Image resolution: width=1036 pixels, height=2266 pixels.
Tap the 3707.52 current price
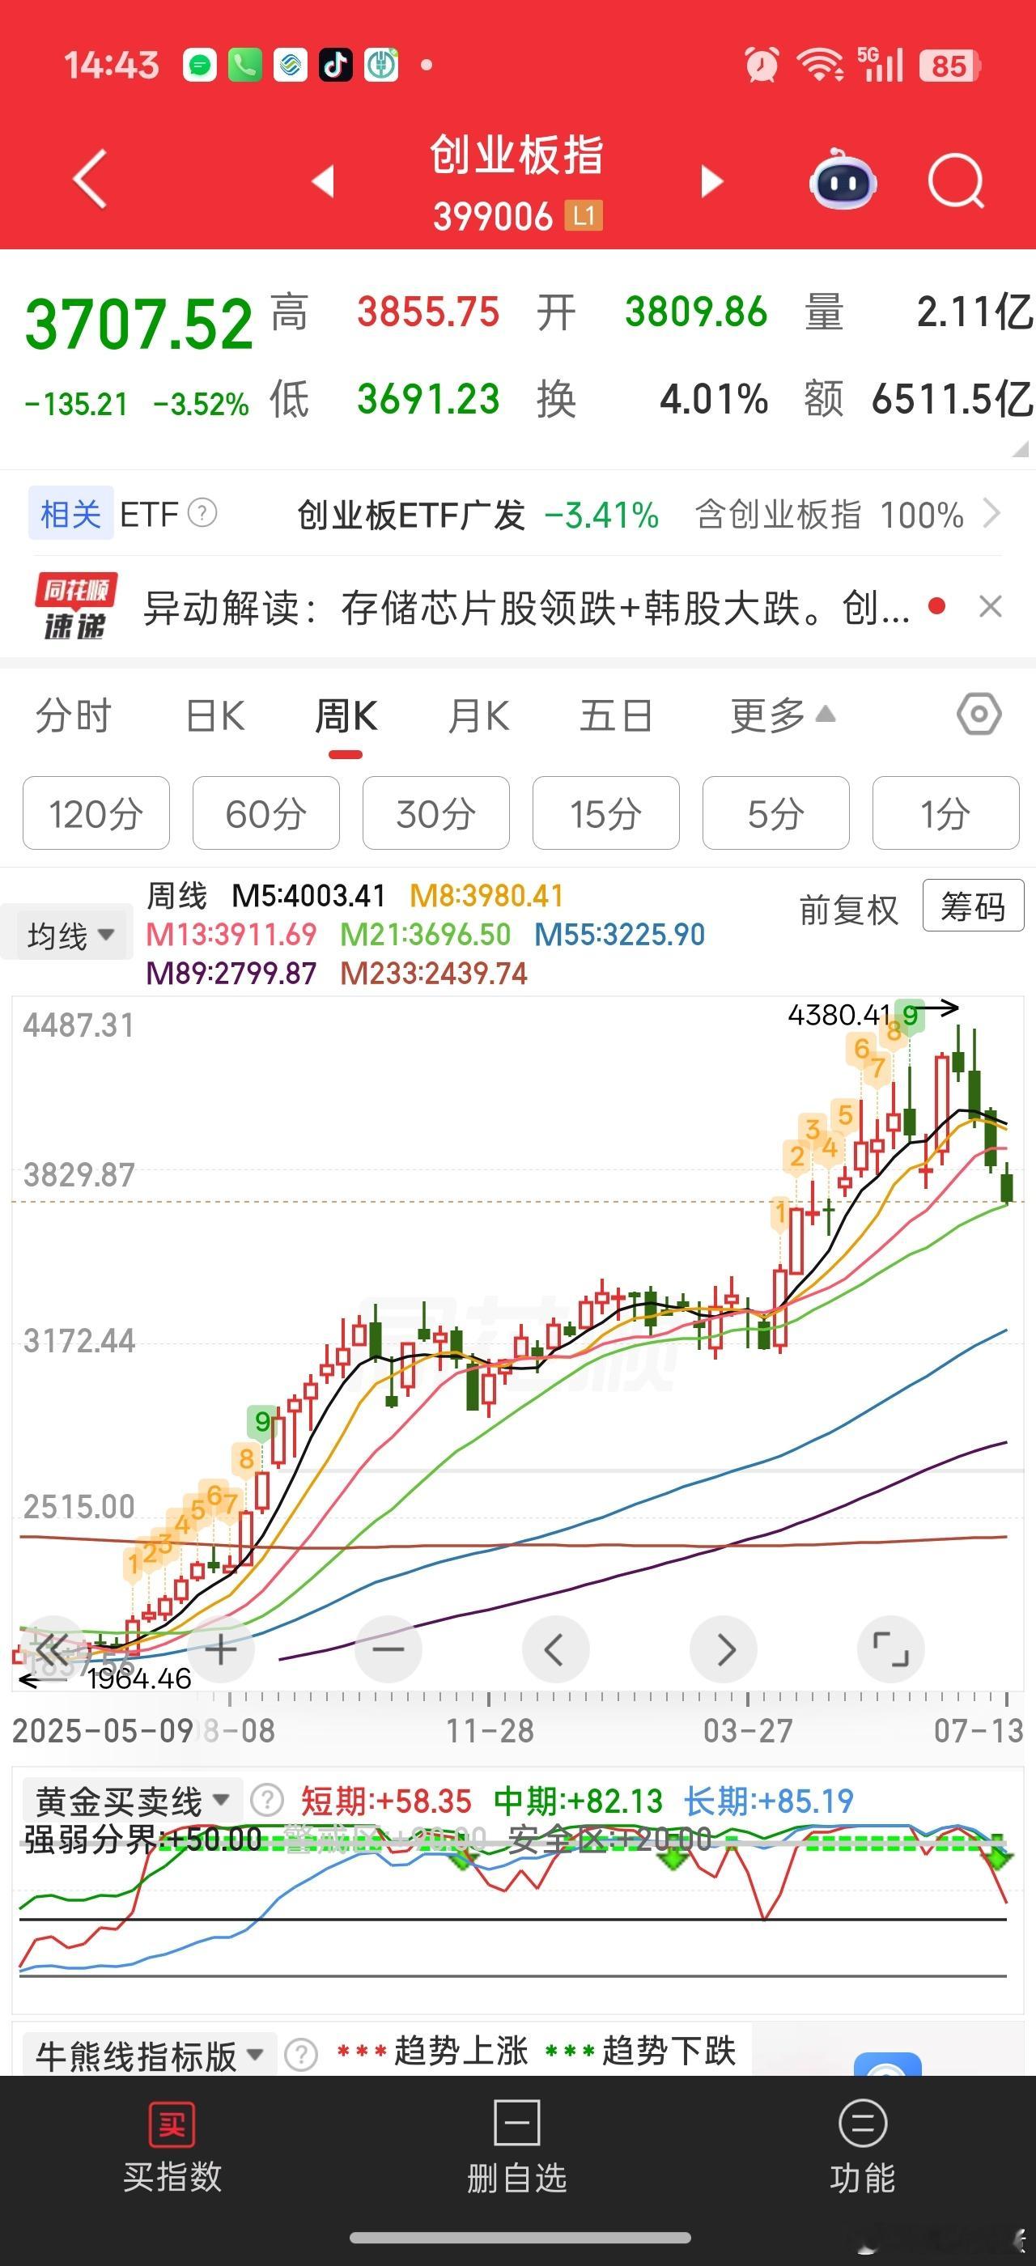pos(139,325)
